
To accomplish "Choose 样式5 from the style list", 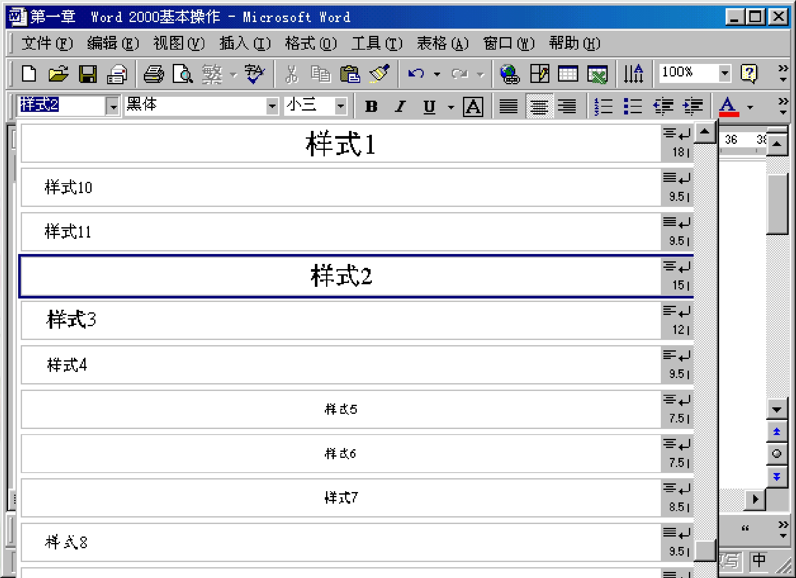I will 357,409.
